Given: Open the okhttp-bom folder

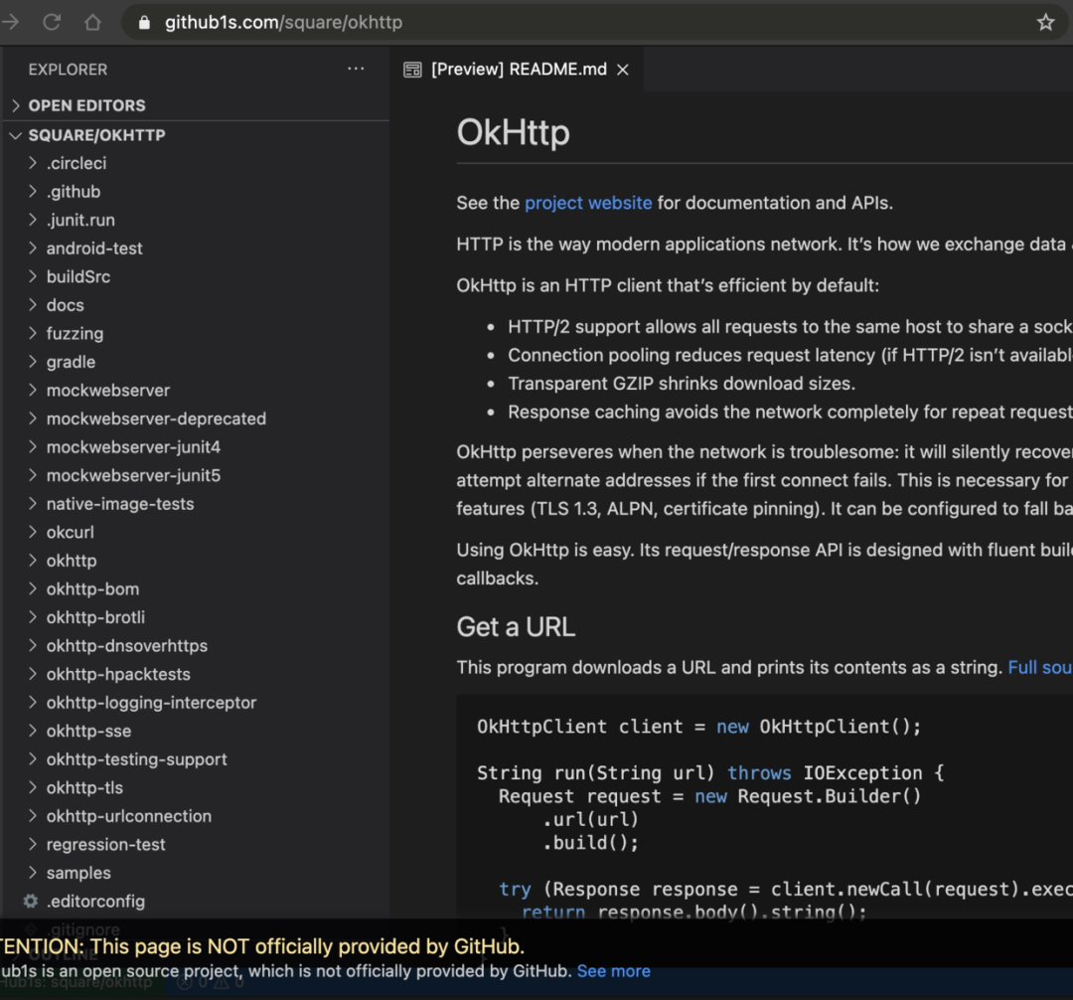Looking at the screenshot, I should click(x=195, y=589).
